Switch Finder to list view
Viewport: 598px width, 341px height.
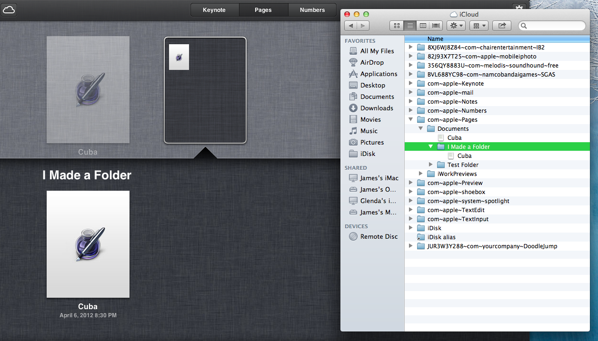[x=409, y=26]
